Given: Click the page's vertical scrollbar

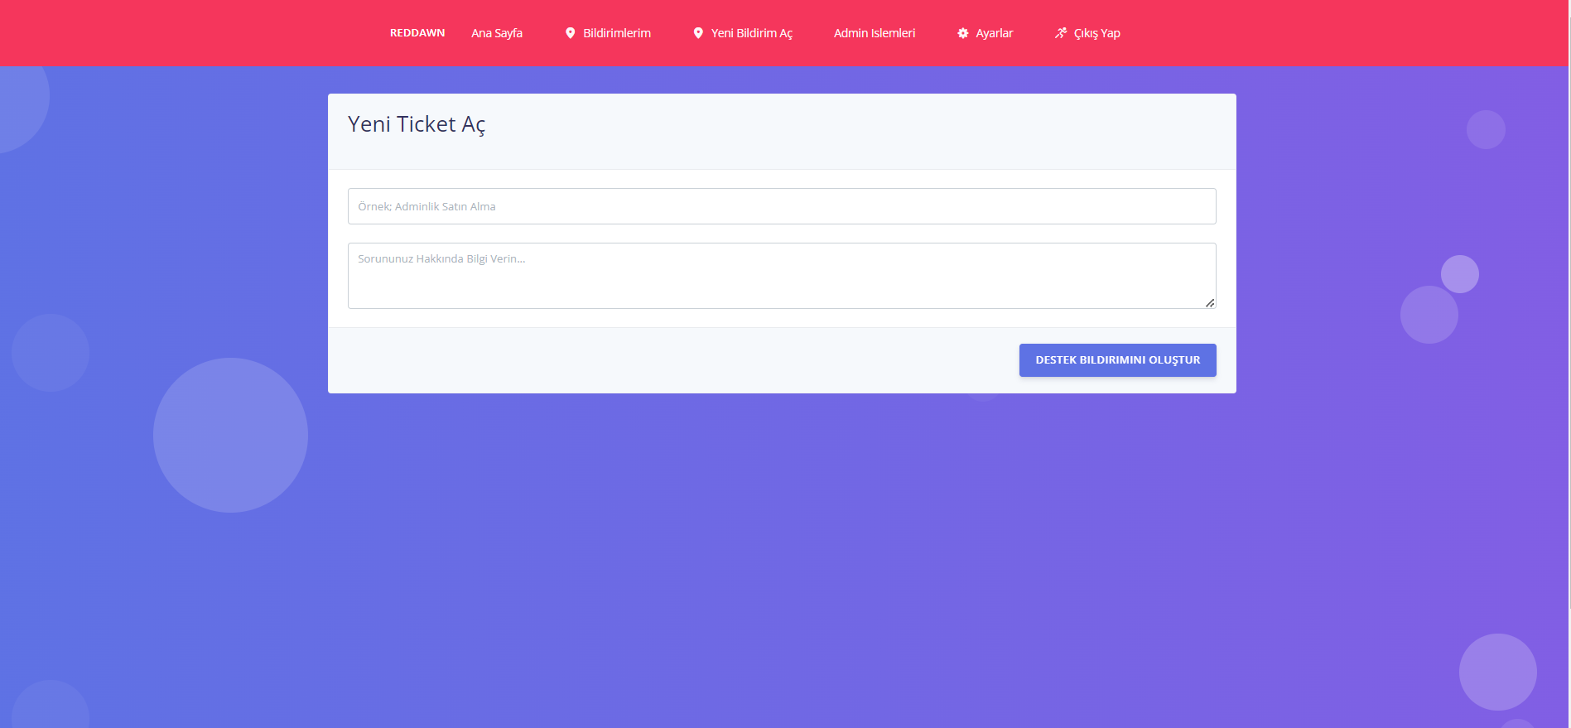Looking at the screenshot, I should pos(1569,364).
